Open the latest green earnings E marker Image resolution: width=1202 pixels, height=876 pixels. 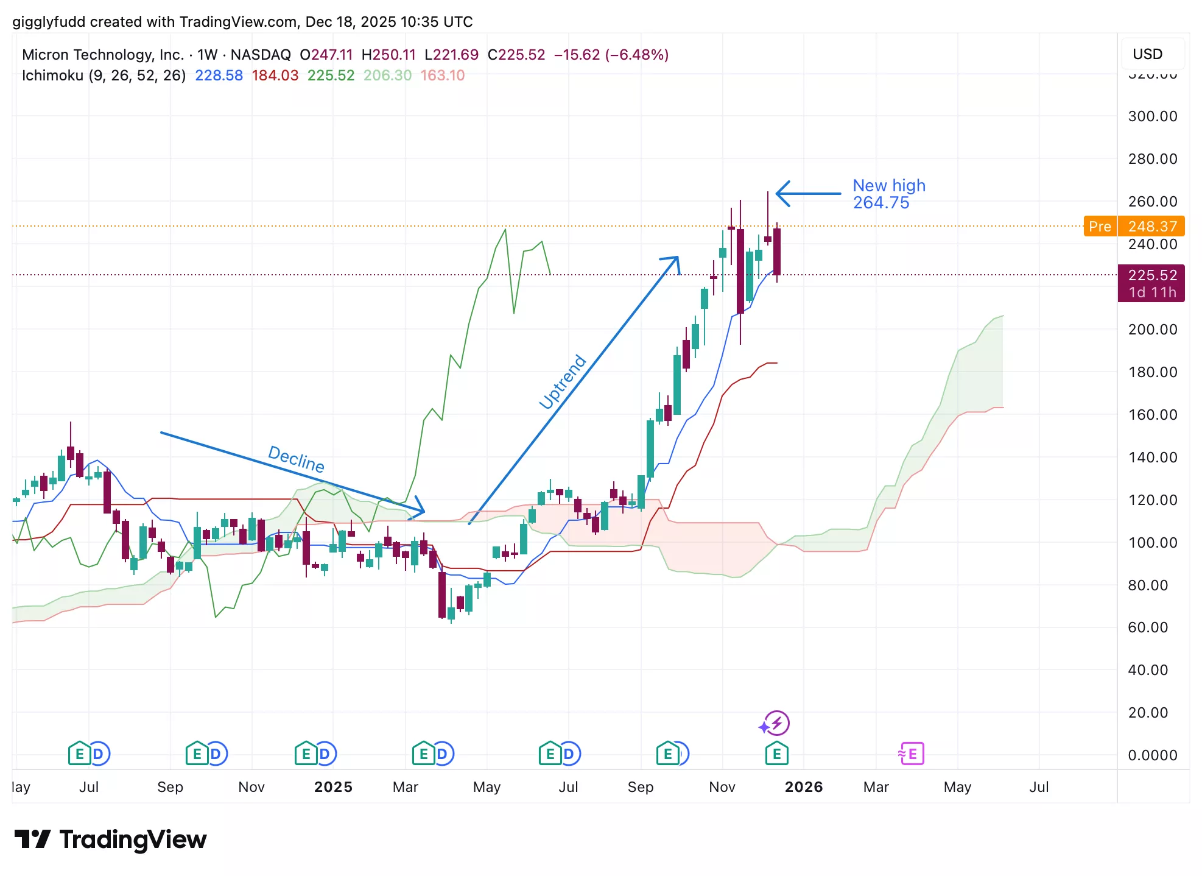coord(776,754)
